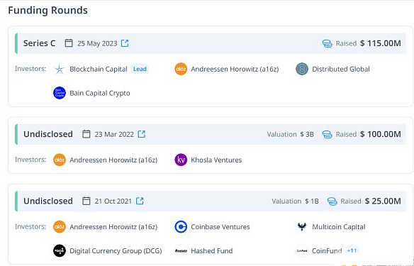Image resolution: width=414 pixels, height=266 pixels.
Task: Open Andreessen Horowitz link in 2022 round
Action: coord(113,160)
